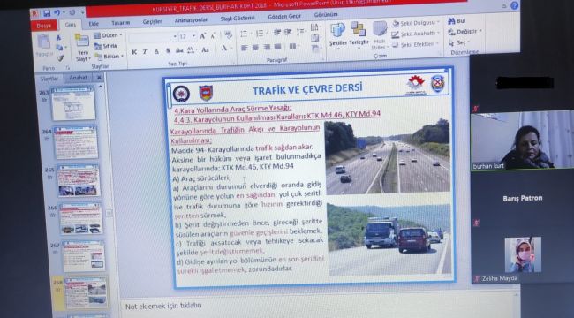
Task: Reset slide layout with Sıfırla
Action: coord(106,46)
